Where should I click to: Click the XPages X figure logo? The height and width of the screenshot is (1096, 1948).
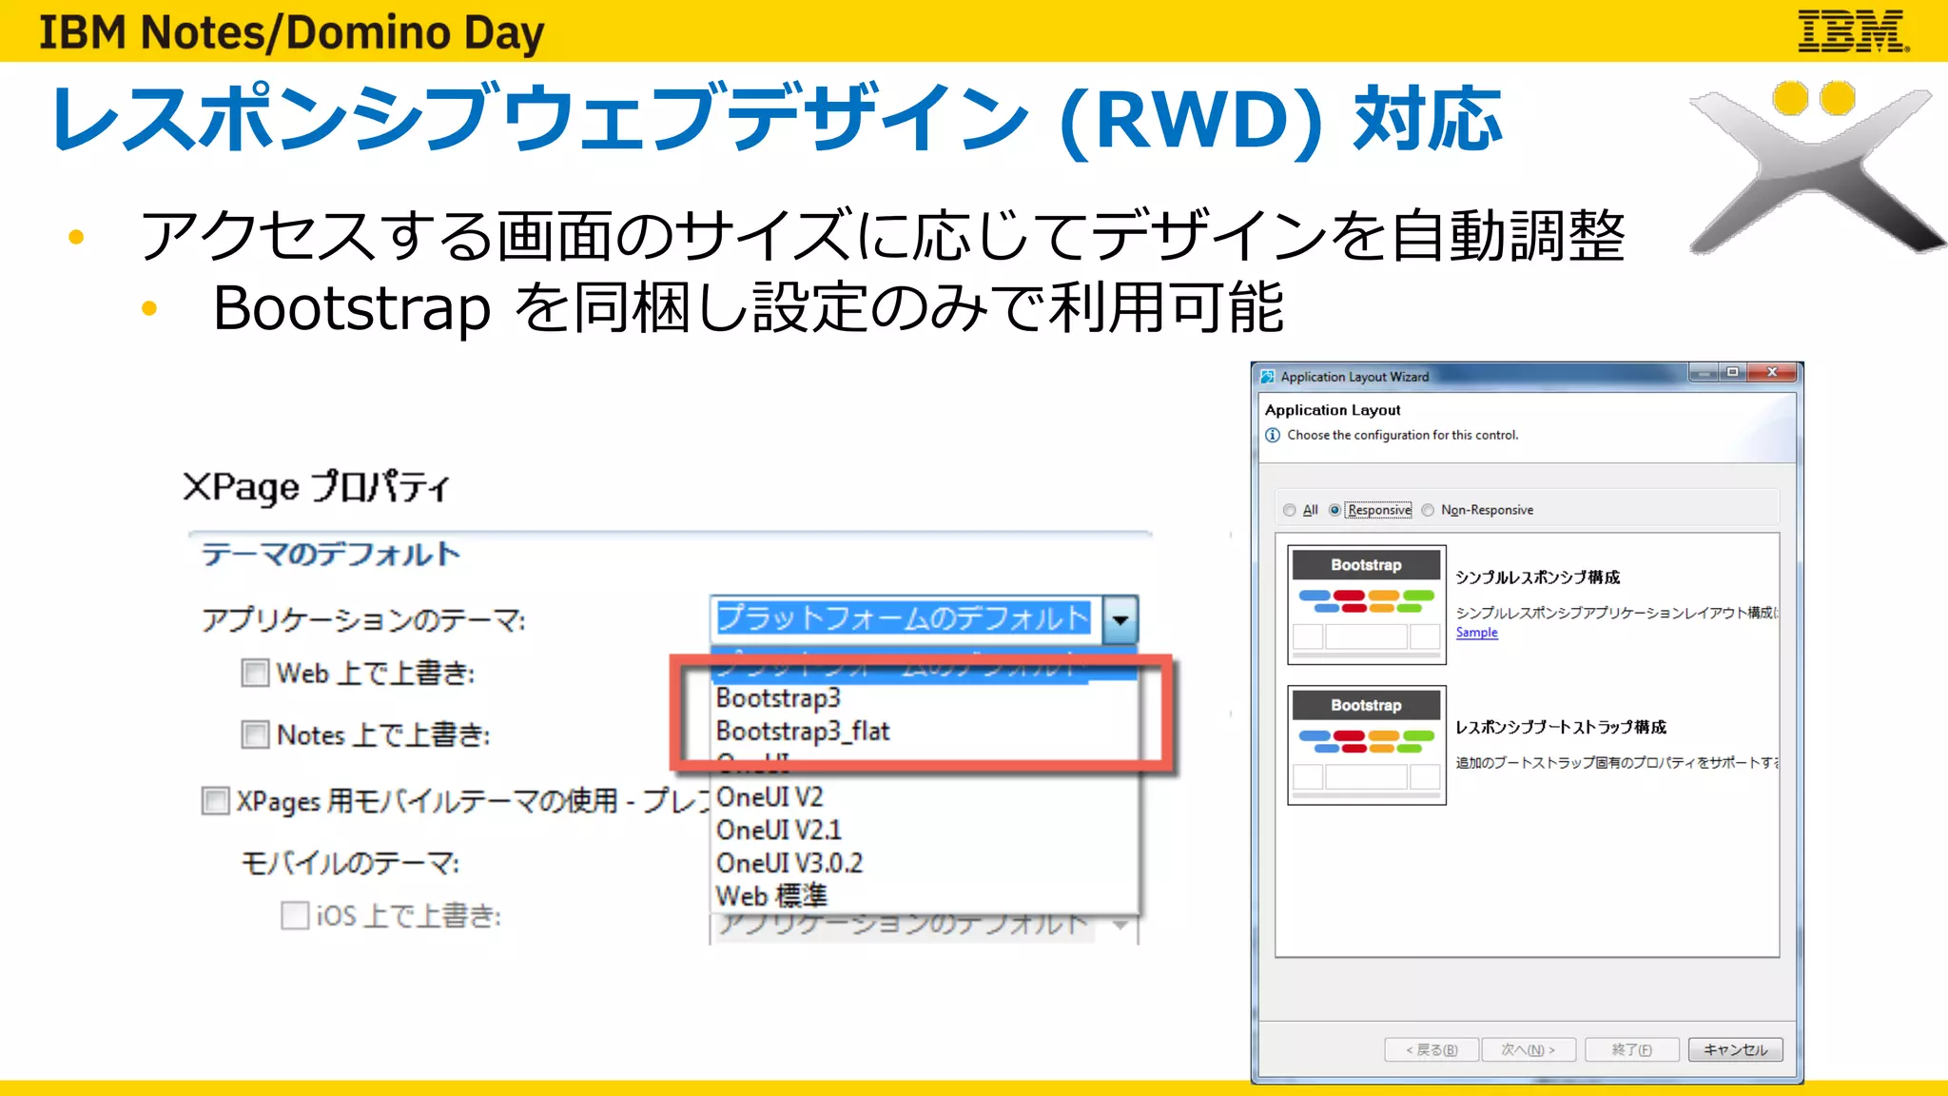[x=1816, y=169]
